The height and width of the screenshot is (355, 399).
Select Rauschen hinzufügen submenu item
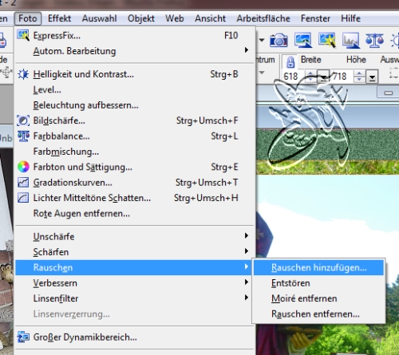pos(318,267)
